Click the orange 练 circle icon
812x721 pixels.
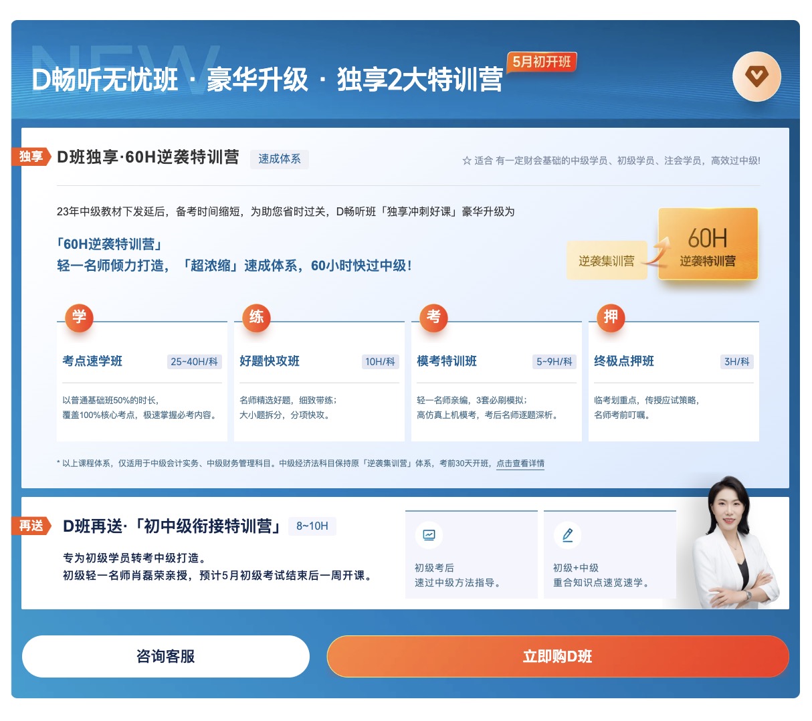click(256, 317)
